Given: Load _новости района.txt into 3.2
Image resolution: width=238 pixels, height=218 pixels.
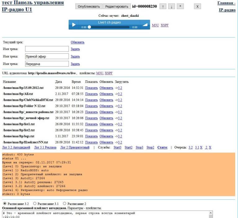Looking at the screenshot, I should [x=120, y=112].
